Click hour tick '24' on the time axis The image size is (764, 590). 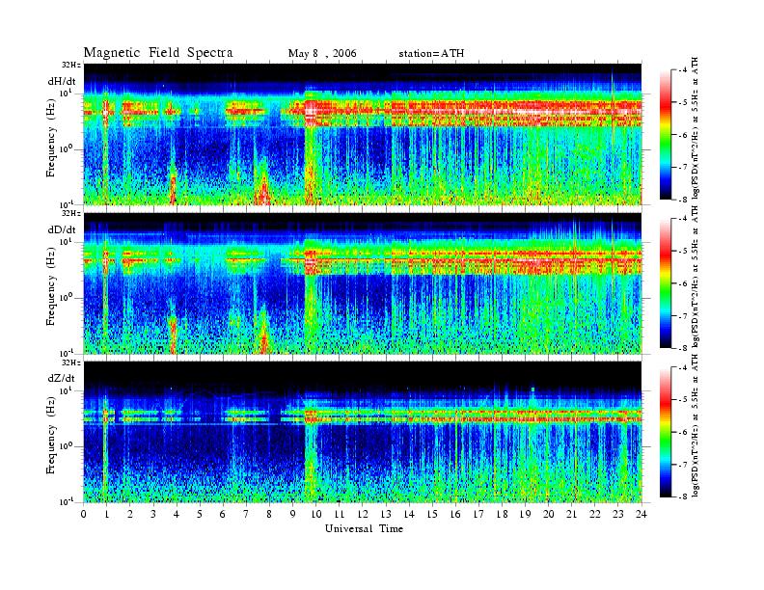point(641,515)
